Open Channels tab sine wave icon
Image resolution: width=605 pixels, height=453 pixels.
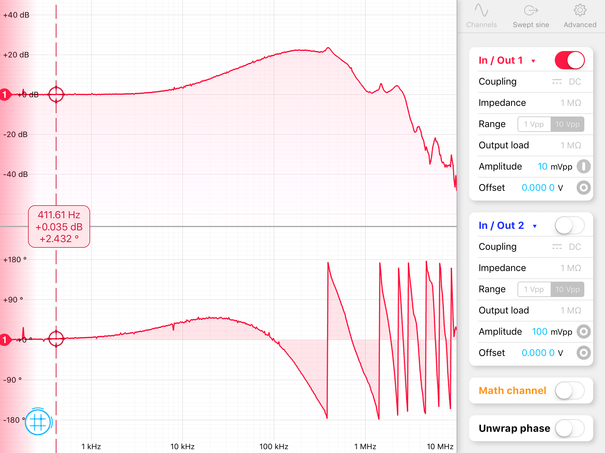click(x=481, y=11)
